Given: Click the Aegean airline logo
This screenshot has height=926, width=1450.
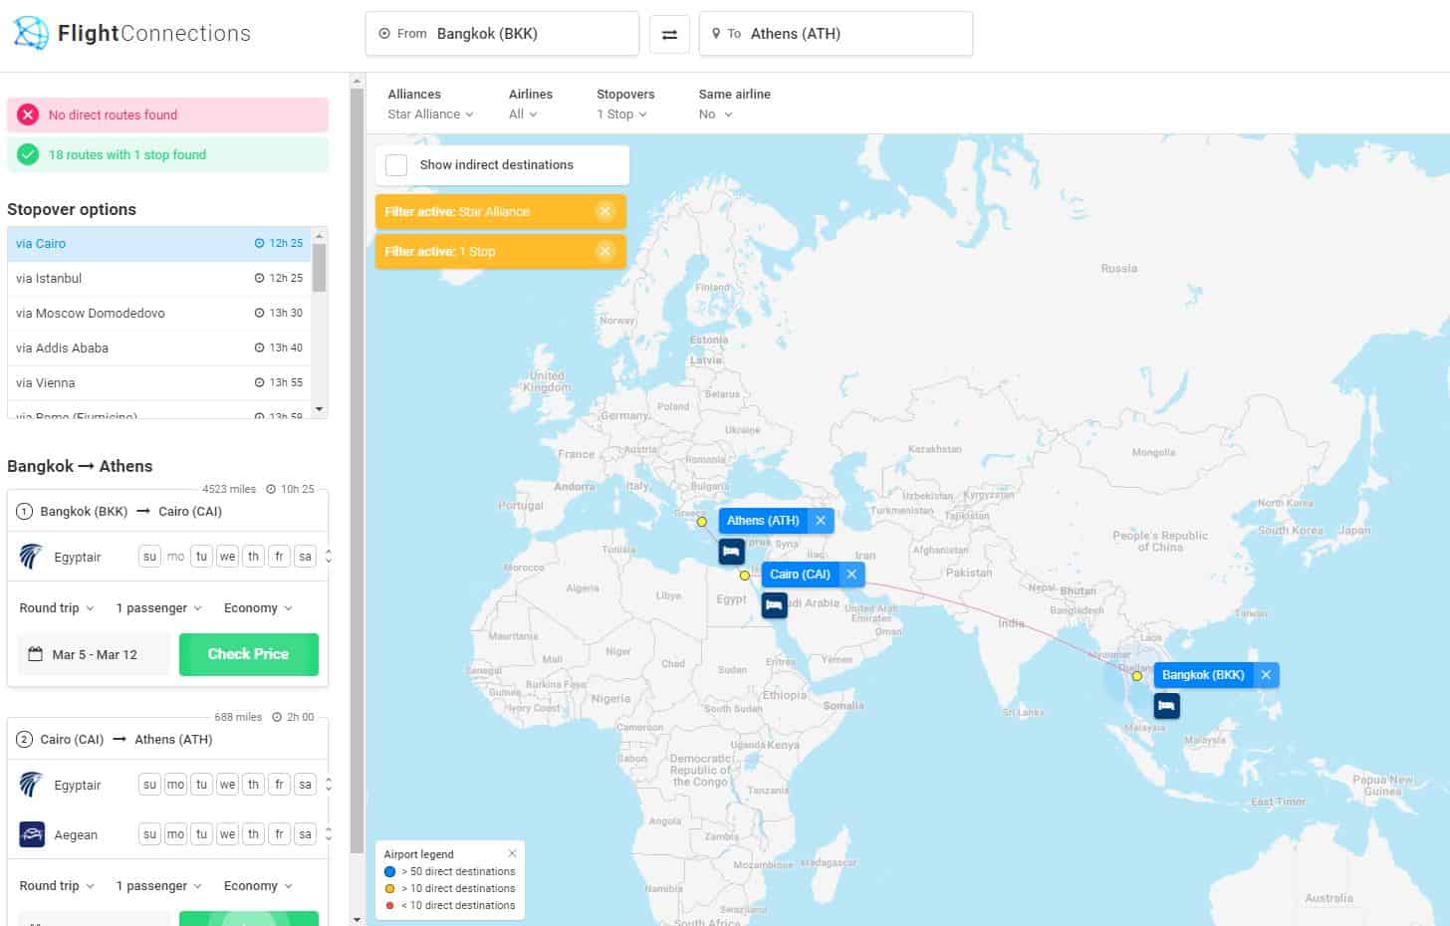Looking at the screenshot, I should [x=31, y=833].
